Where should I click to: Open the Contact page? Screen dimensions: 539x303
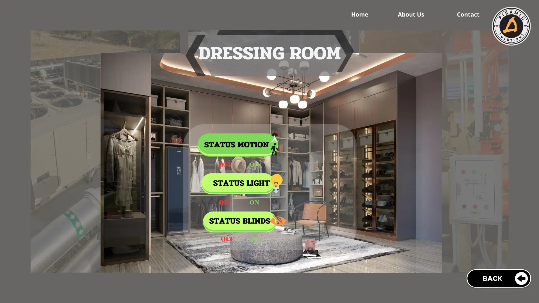coord(468,15)
